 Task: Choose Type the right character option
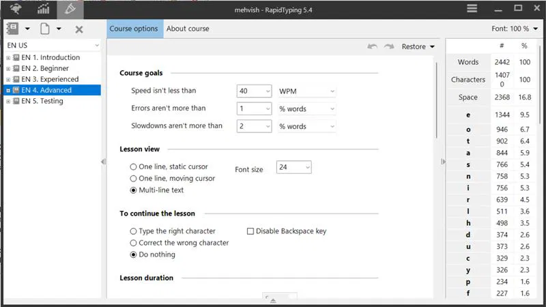coord(134,231)
